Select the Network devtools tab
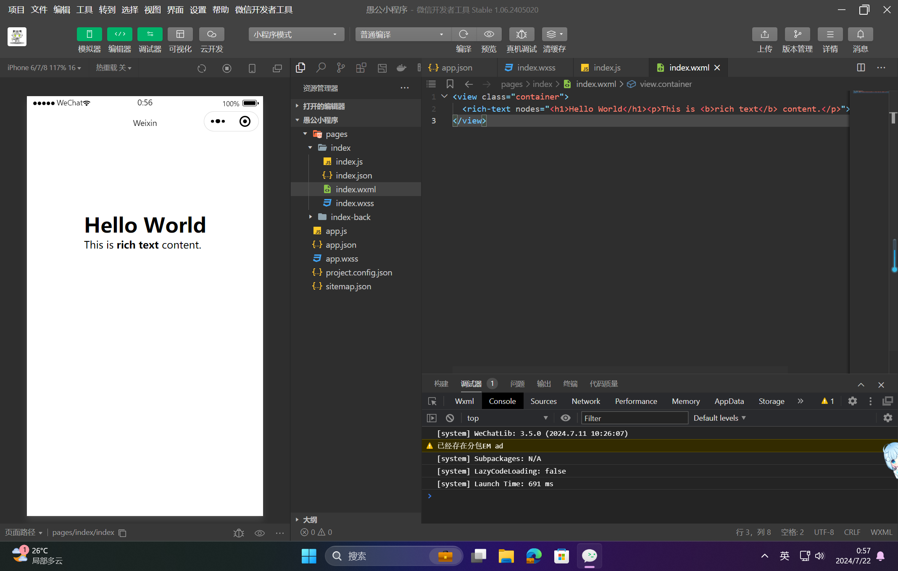This screenshot has height=571, width=898. click(x=585, y=401)
